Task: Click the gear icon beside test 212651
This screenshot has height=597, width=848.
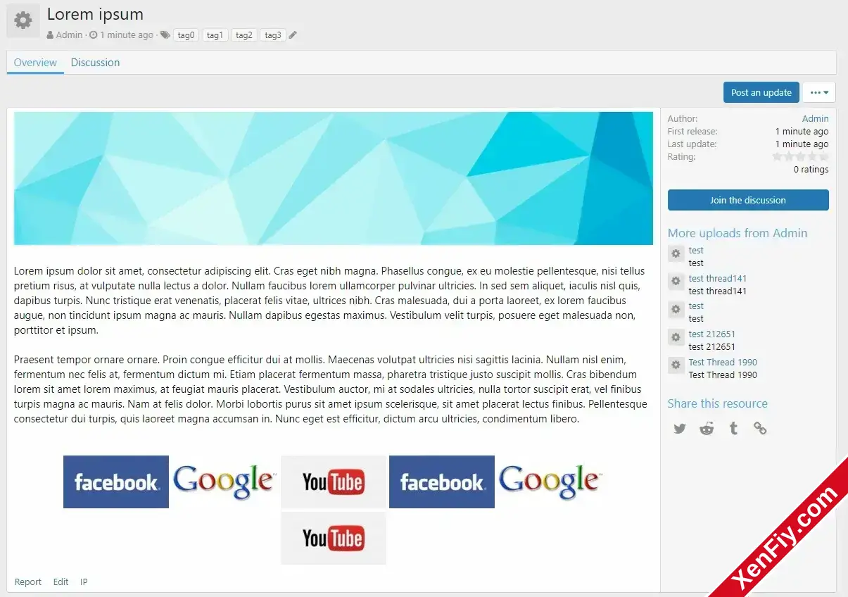Action: click(676, 337)
